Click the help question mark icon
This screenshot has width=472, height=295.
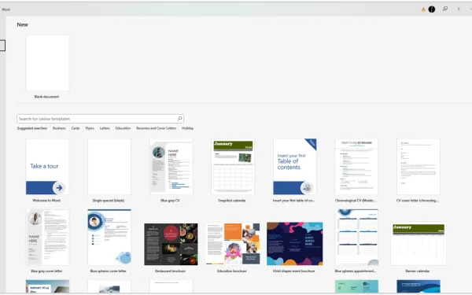(459, 9)
